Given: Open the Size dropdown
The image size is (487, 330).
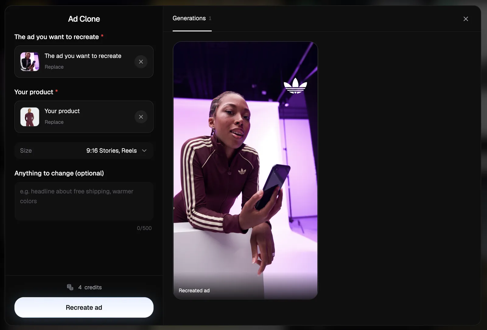Looking at the screenshot, I should pyautogui.click(x=84, y=151).
